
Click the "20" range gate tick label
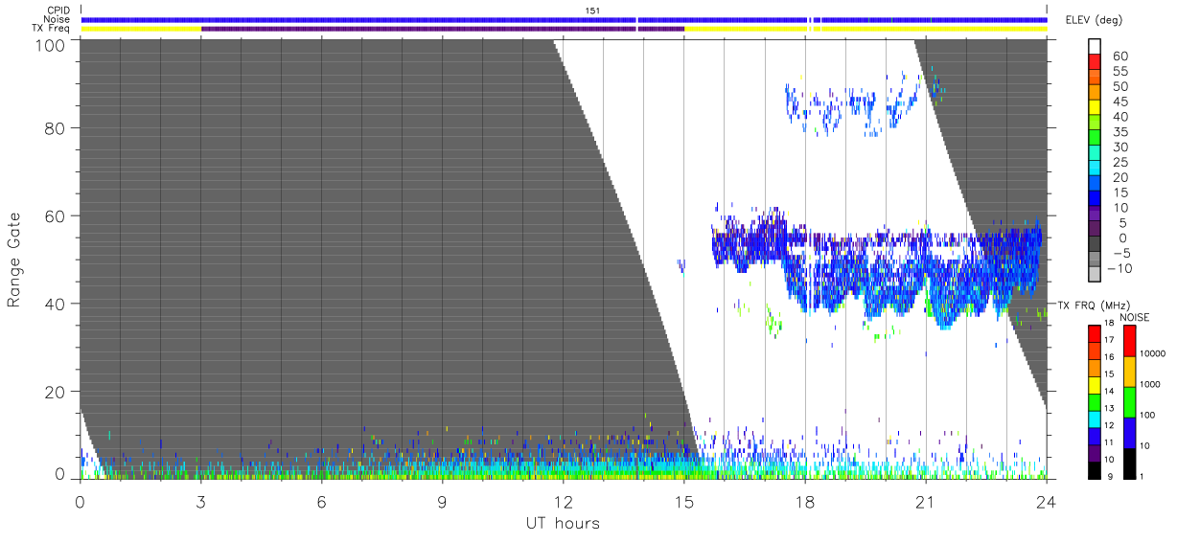click(x=56, y=392)
